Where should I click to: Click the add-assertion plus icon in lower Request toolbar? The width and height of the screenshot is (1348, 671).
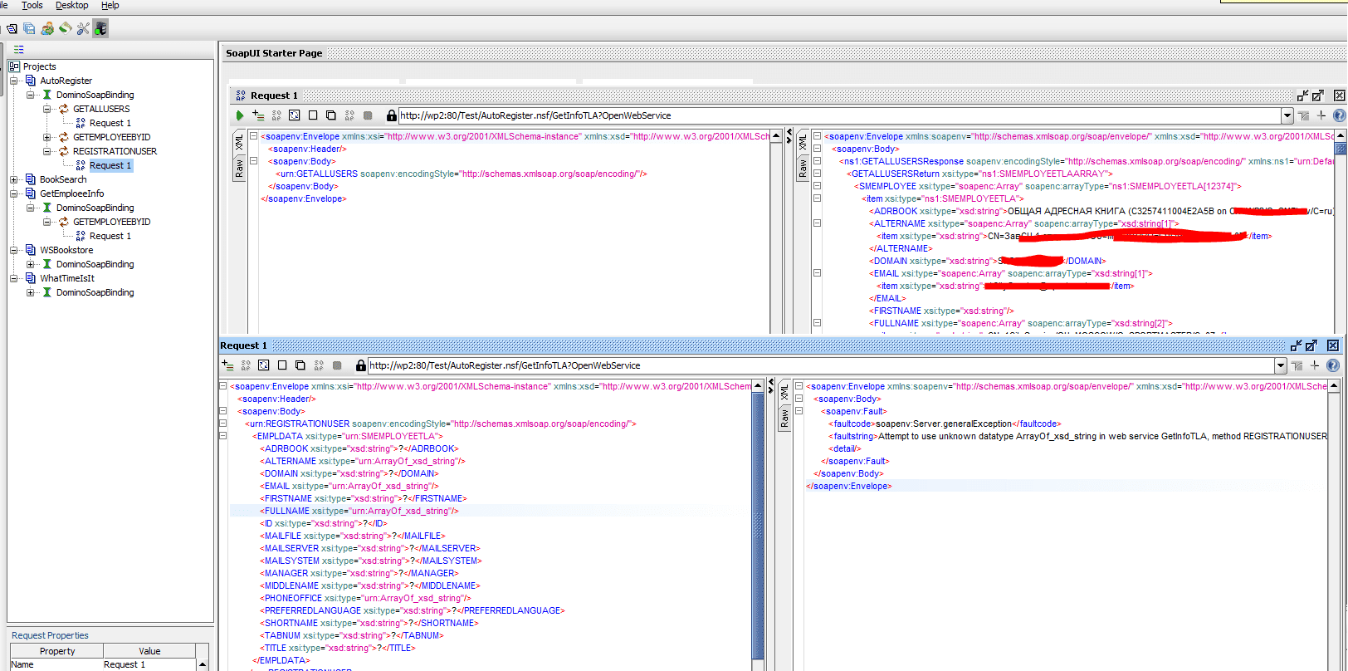pyautogui.click(x=228, y=365)
